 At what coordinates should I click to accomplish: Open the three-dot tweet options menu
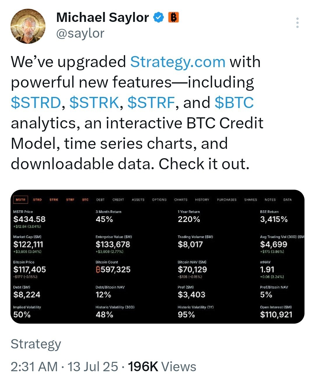(297, 23)
